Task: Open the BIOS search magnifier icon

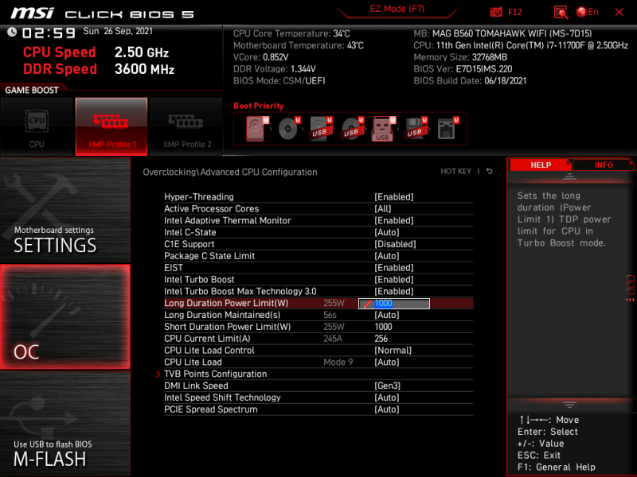Action: pos(561,12)
